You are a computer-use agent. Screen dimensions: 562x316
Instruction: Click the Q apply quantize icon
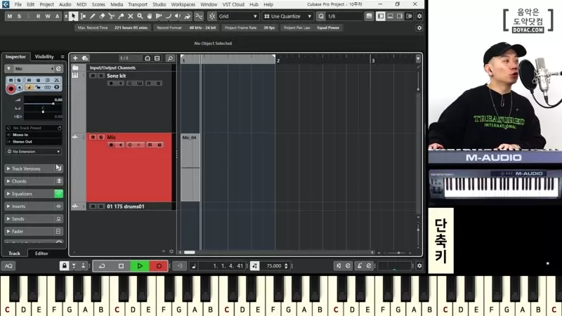321,16
